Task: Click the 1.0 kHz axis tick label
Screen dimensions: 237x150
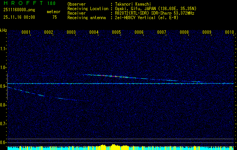Action: [x=3, y=67]
